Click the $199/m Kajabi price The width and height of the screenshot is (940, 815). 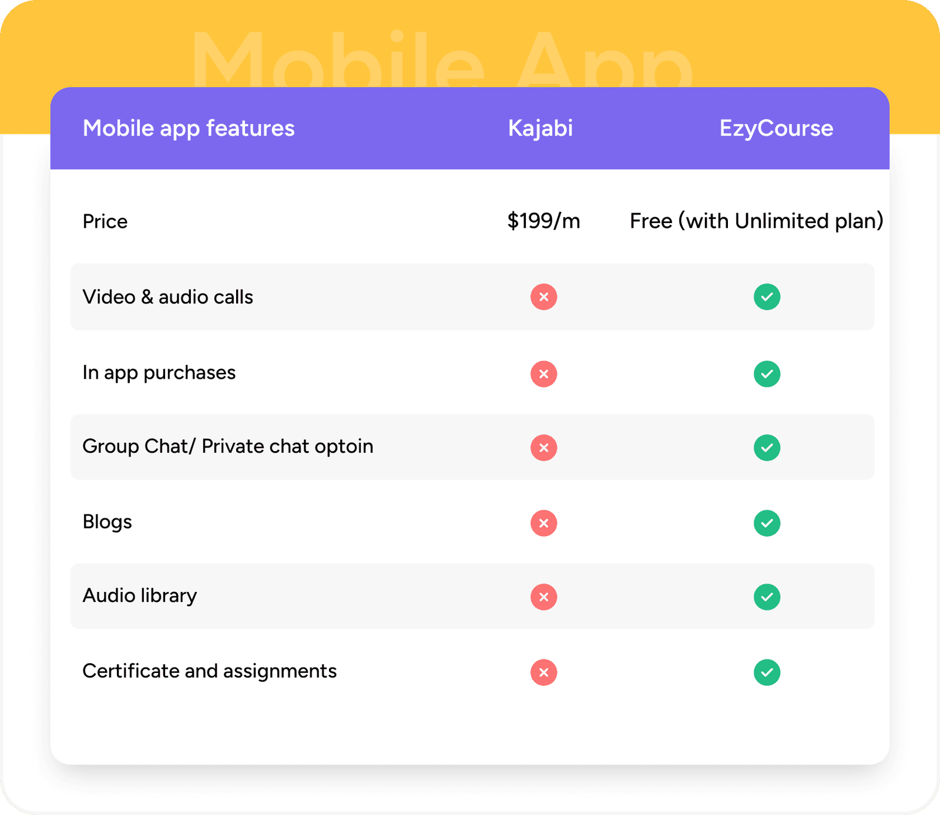(543, 221)
